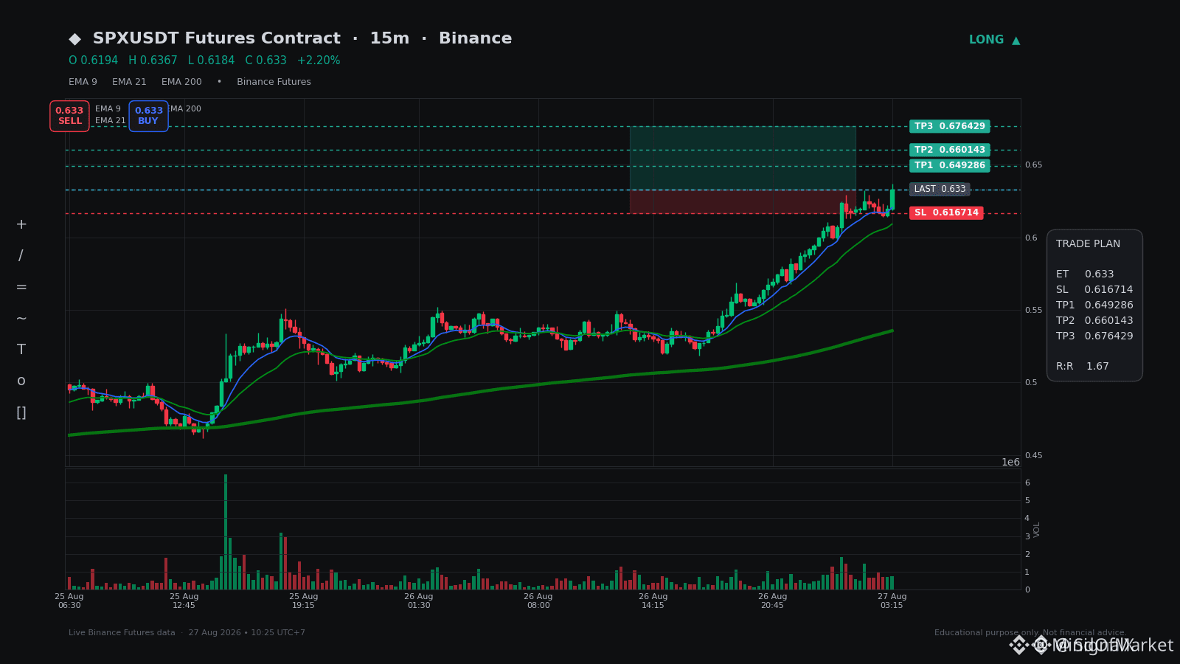Click EMA 21 in the header row
1180x664 pixels.
[x=129, y=82]
